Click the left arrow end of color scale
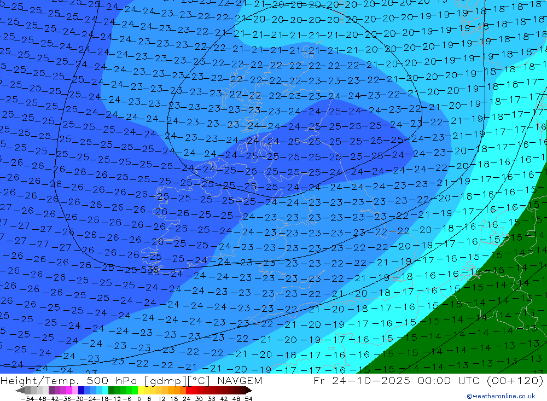The width and height of the screenshot is (547, 401). (20, 391)
